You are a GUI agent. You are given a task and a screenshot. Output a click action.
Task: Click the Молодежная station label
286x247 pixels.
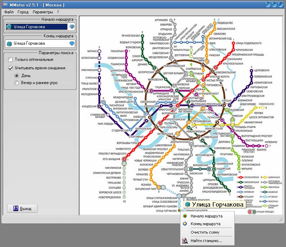tap(89, 94)
